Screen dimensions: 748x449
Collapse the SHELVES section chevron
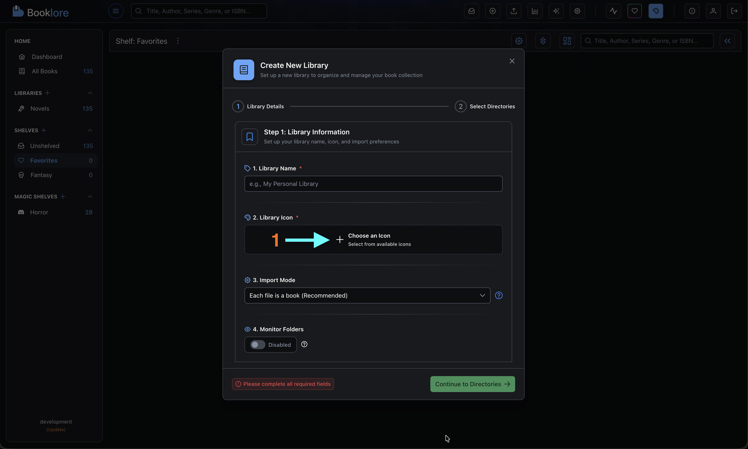pos(90,130)
